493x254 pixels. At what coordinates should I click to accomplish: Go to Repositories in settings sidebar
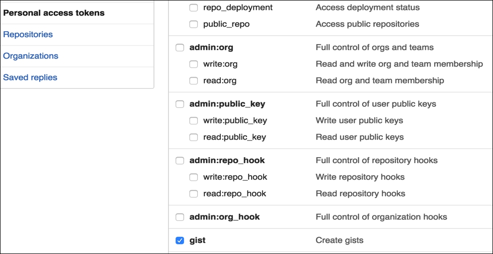pyautogui.click(x=28, y=35)
